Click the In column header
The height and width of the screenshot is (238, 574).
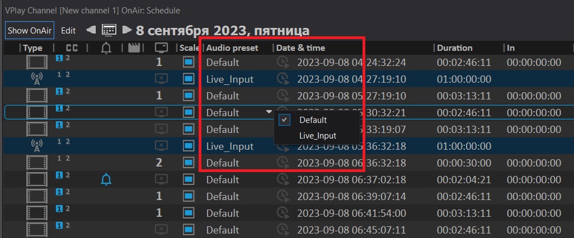tap(511, 48)
